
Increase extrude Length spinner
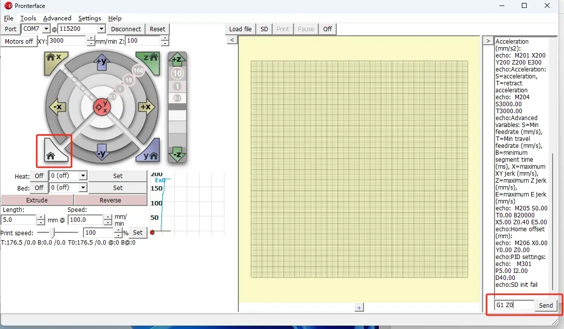(x=41, y=217)
